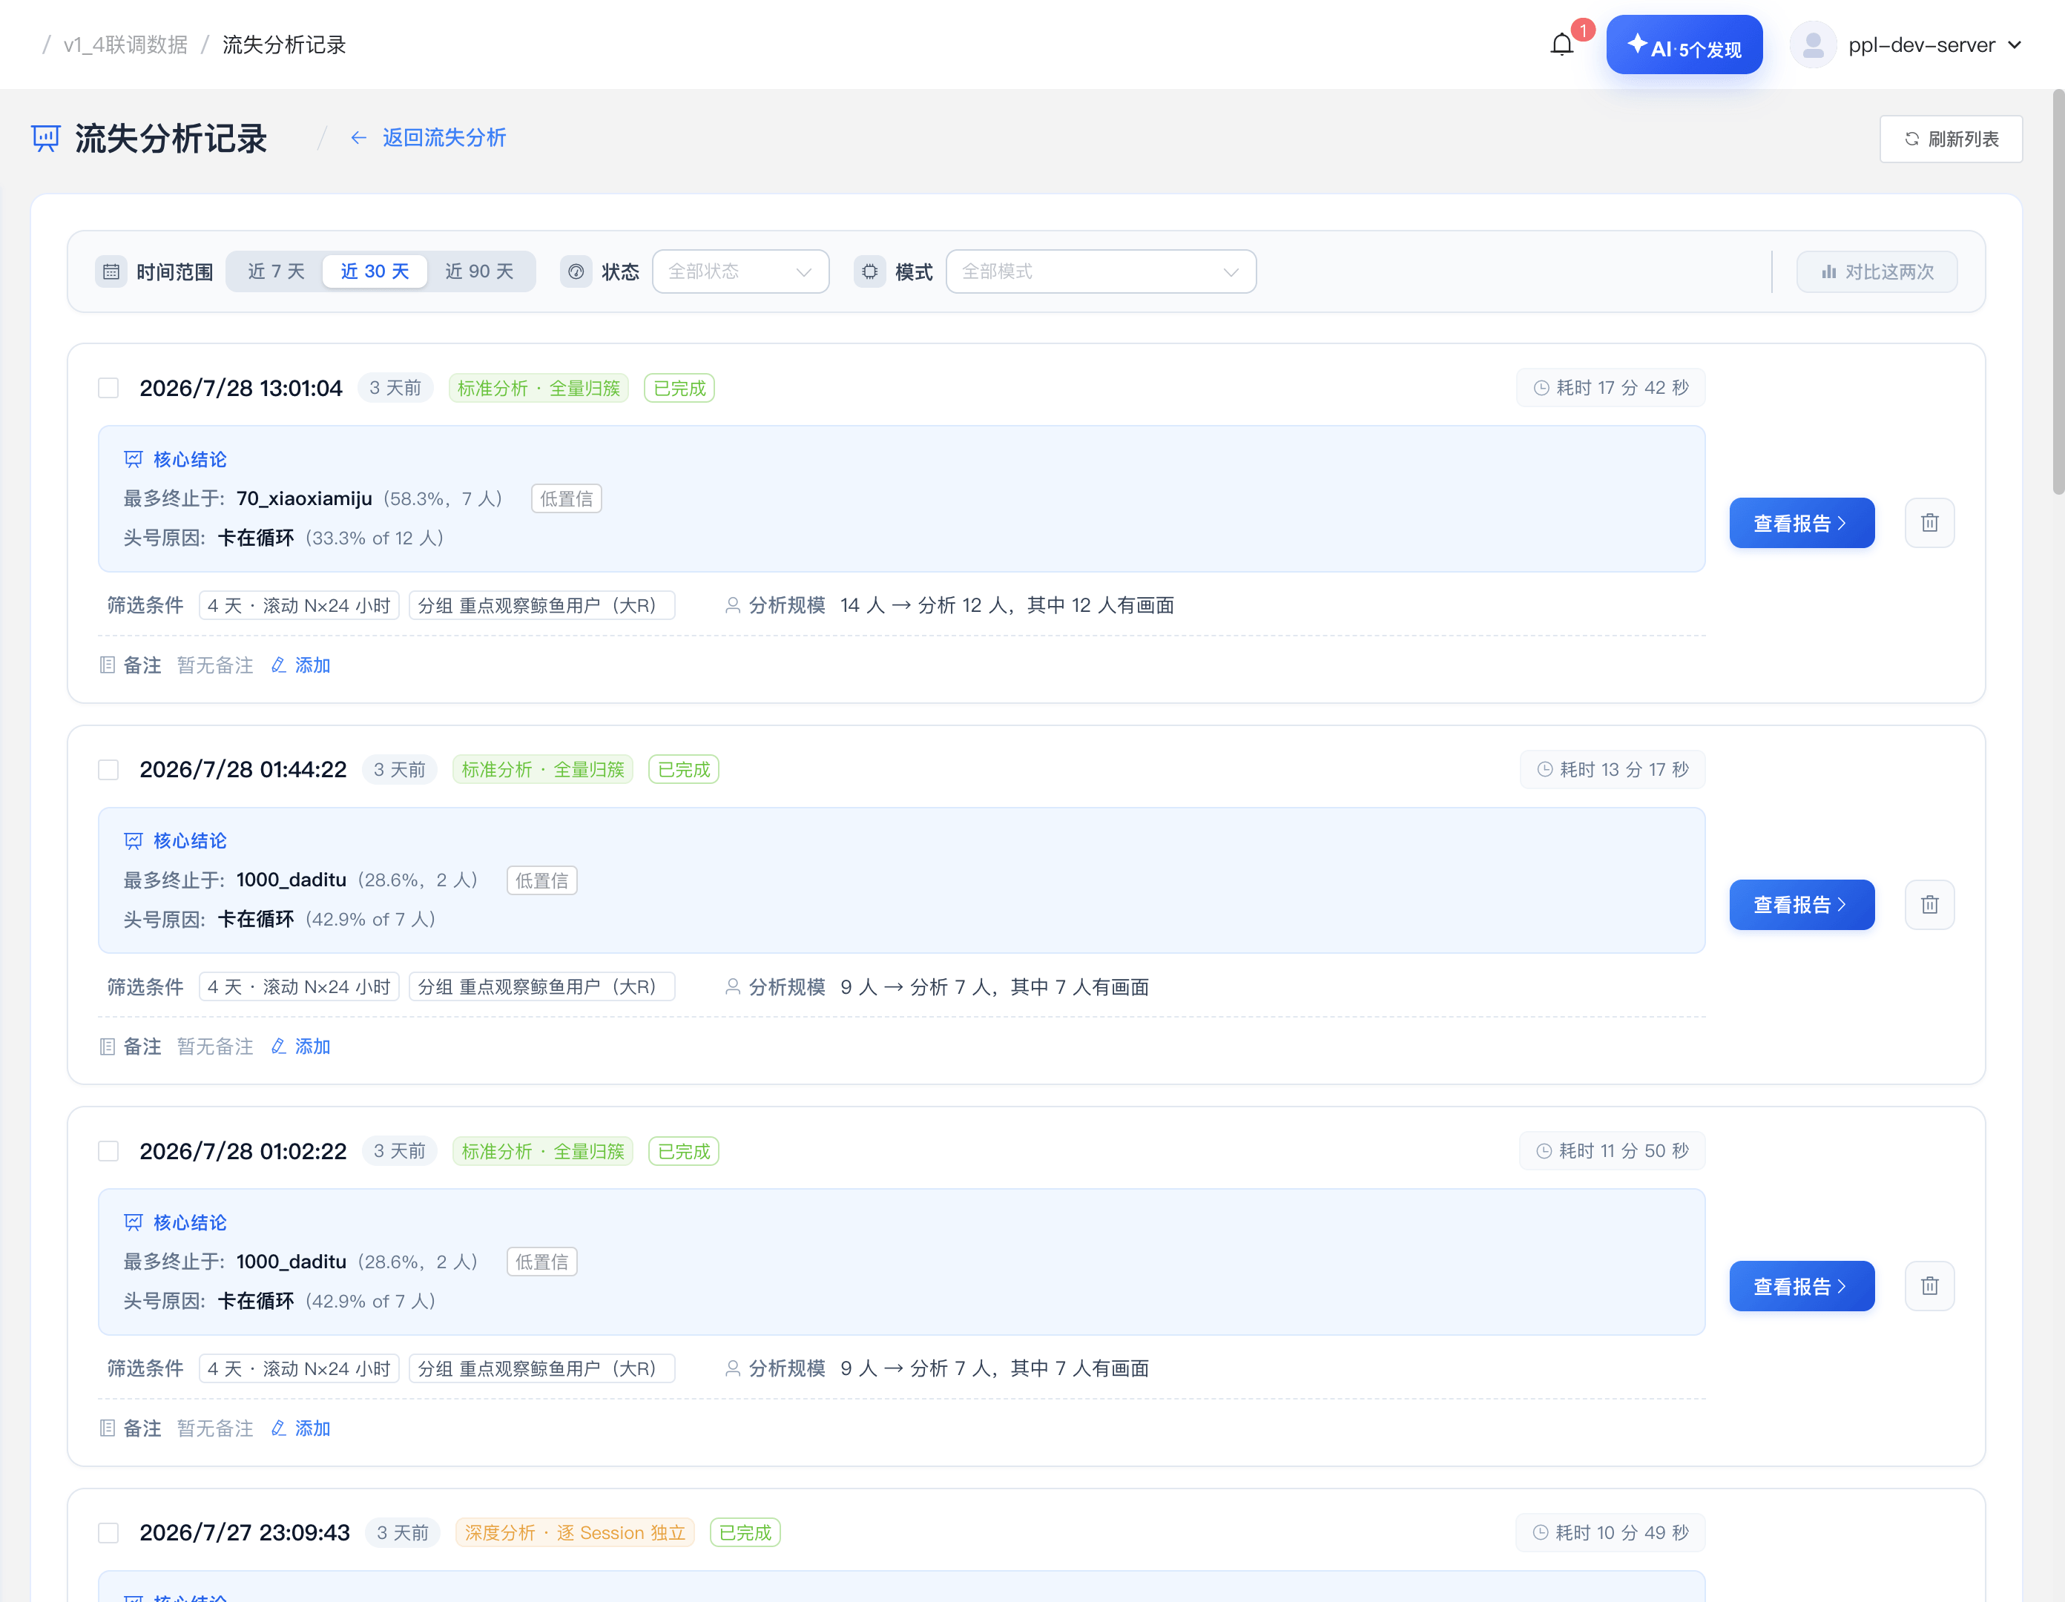Click the 已完成 tag on 23:09:43 record
The image size is (2065, 1602).
click(745, 1533)
